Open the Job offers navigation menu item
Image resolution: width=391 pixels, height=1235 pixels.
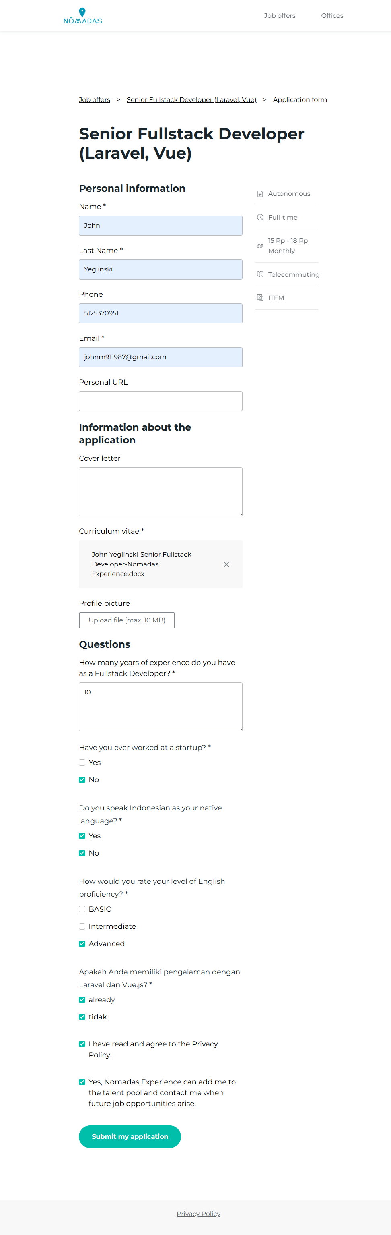pos(280,15)
